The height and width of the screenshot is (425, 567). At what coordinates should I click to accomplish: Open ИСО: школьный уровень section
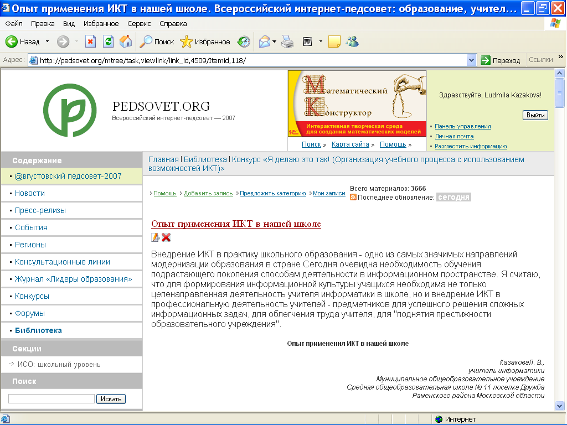59,365
